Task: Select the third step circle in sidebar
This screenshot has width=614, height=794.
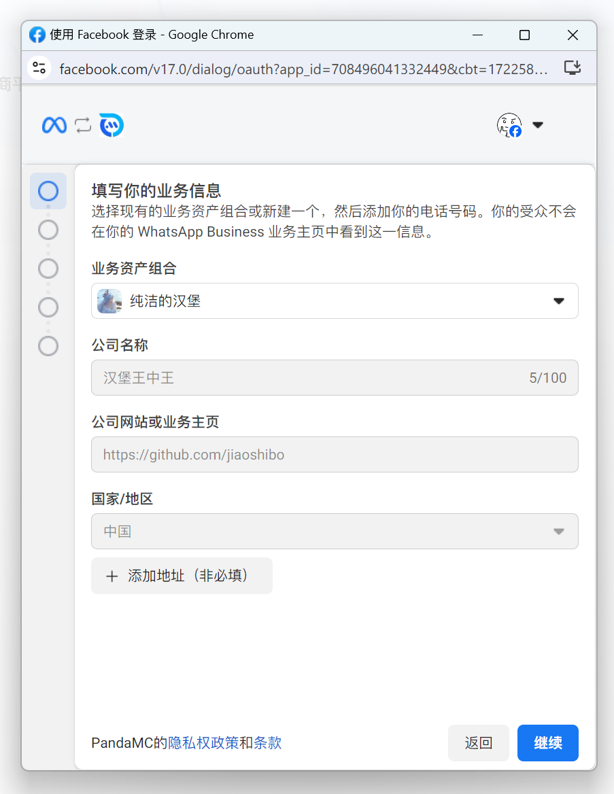Action: (48, 269)
